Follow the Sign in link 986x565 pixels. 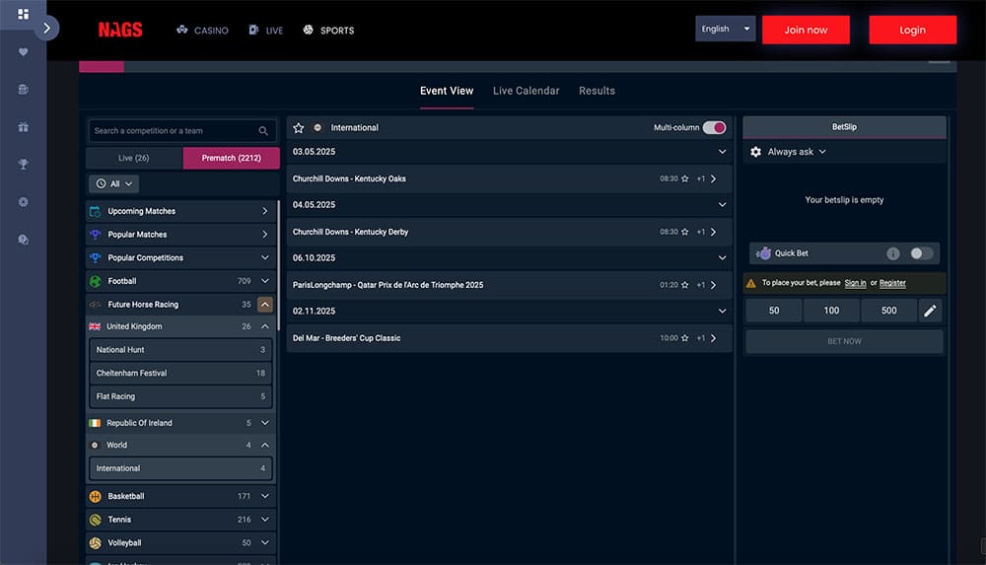855,283
